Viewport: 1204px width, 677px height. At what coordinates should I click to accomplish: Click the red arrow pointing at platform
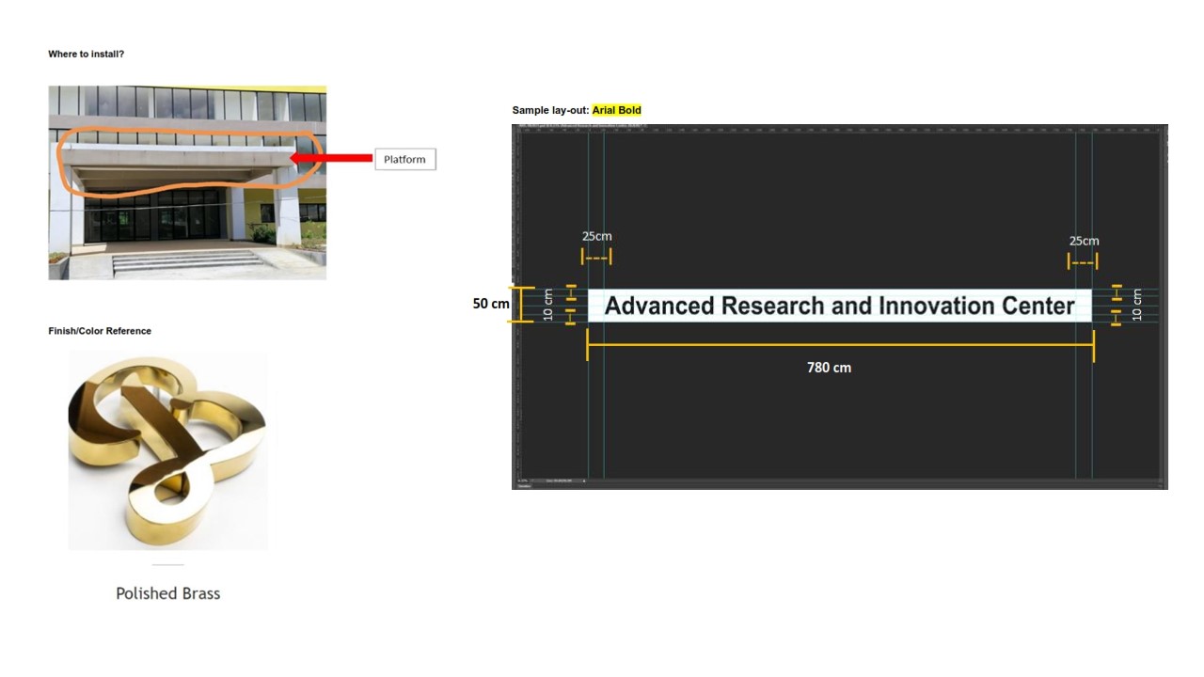tap(329, 158)
